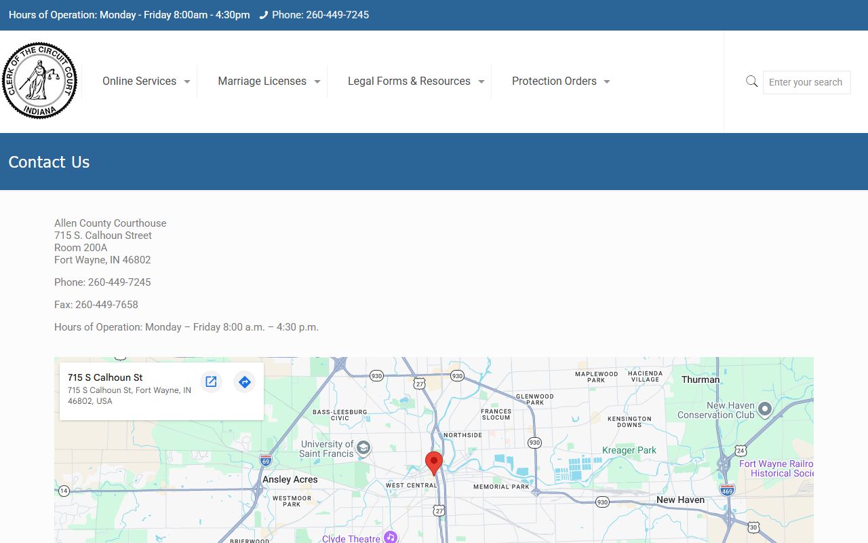Click the directions arrow icon on map
The image size is (868, 543).
click(x=245, y=381)
